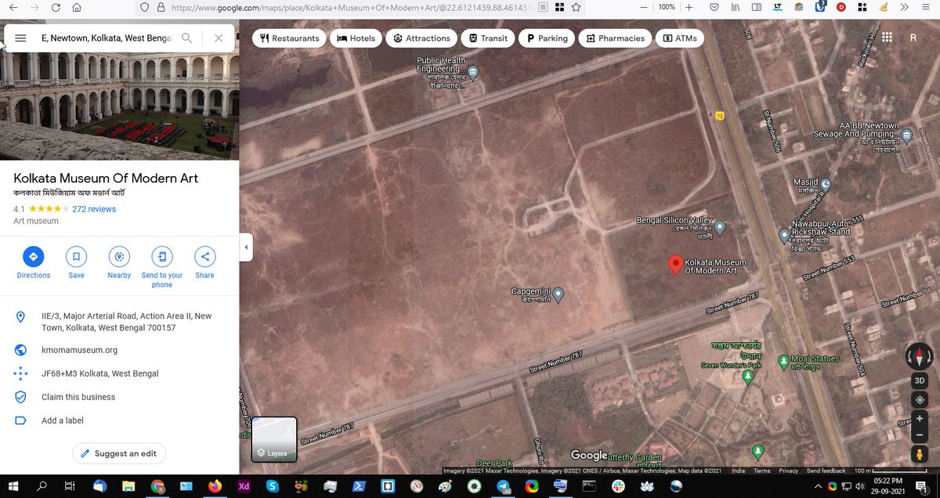Screen dimensions: 940x498
Task: Decrease browser zoom with minus
Action: click(643, 7)
